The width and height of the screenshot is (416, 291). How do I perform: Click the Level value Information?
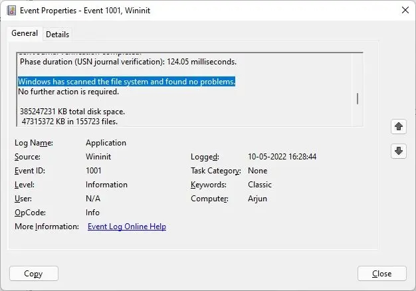pos(108,185)
